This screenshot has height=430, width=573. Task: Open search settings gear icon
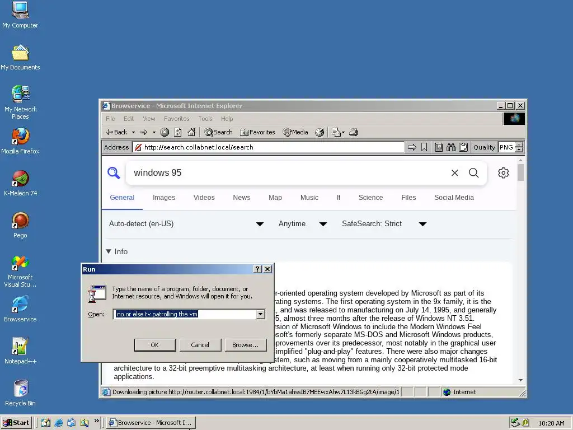tap(503, 173)
